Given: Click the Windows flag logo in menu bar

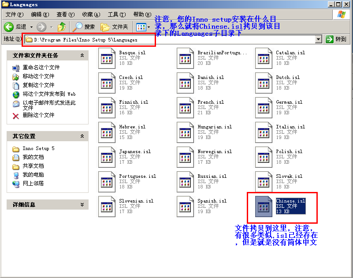Looking at the screenshot, I should (342, 15).
